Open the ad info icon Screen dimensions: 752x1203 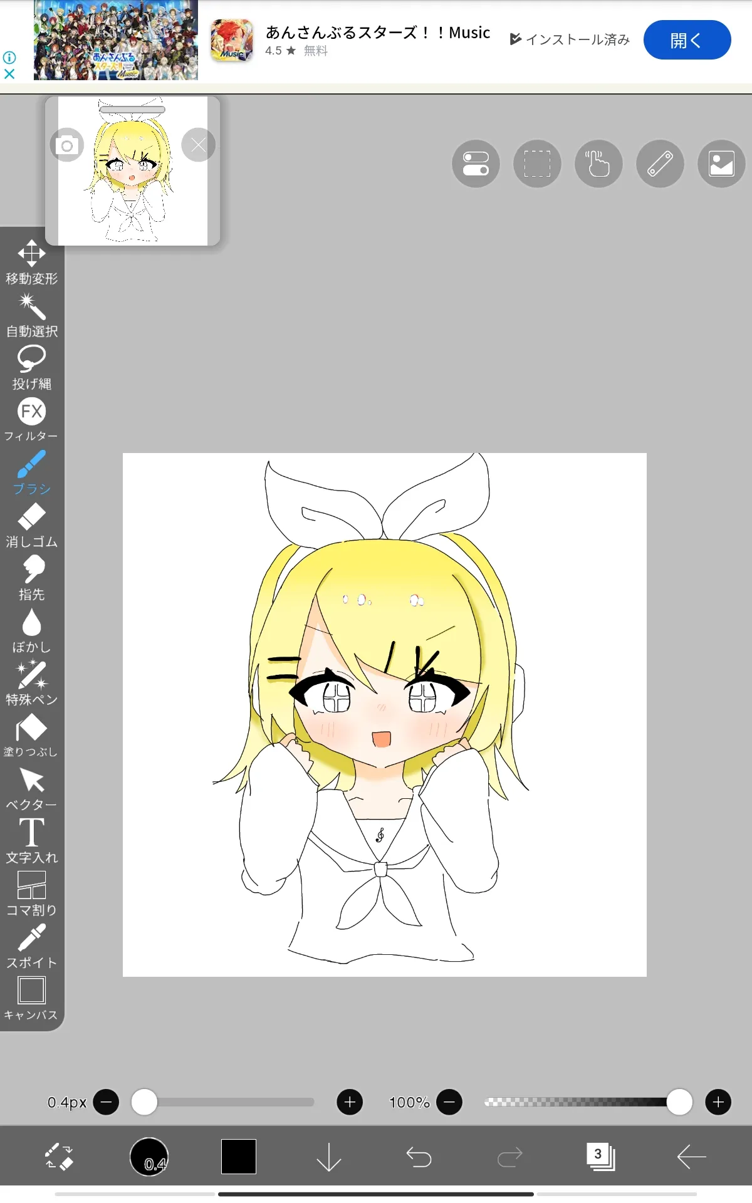coord(9,57)
